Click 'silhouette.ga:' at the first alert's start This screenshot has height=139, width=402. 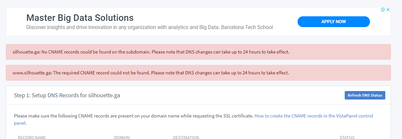coord(26,52)
